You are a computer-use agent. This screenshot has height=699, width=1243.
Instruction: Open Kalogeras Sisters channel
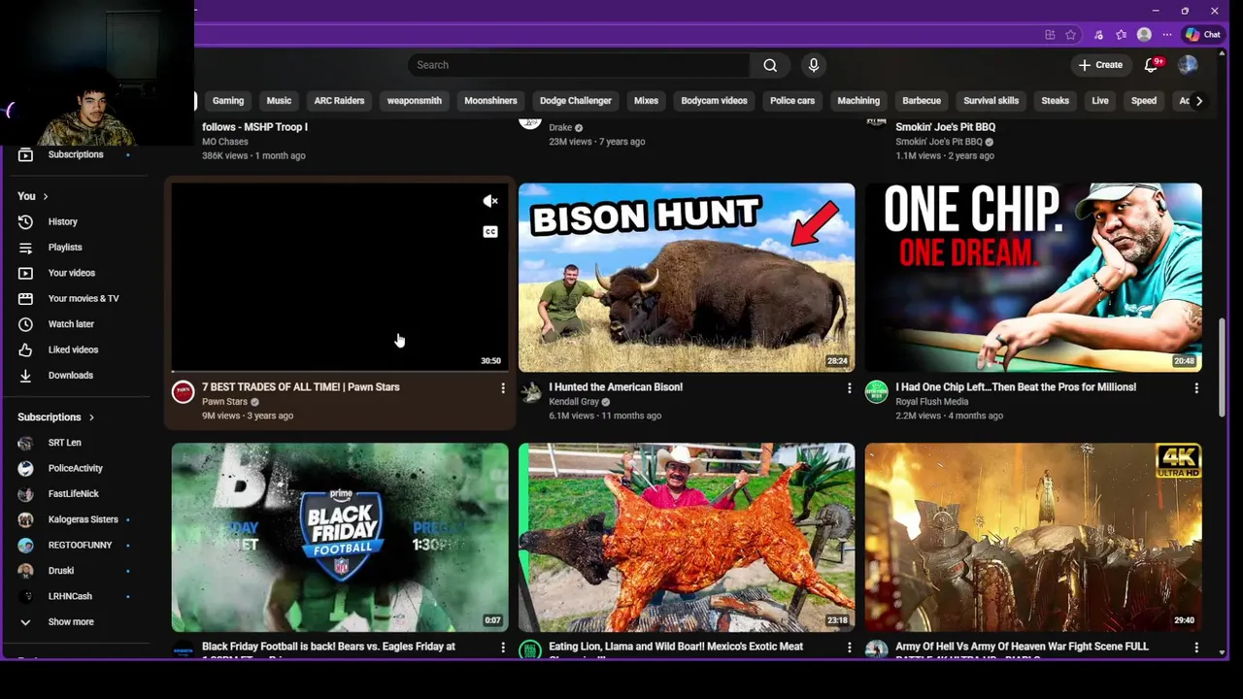click(83, 519)
